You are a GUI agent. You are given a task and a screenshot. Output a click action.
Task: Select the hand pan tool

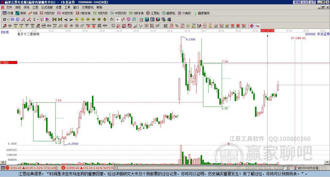point(112,20)
